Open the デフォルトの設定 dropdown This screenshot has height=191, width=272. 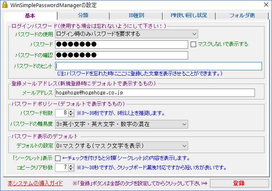pos(121,146)
